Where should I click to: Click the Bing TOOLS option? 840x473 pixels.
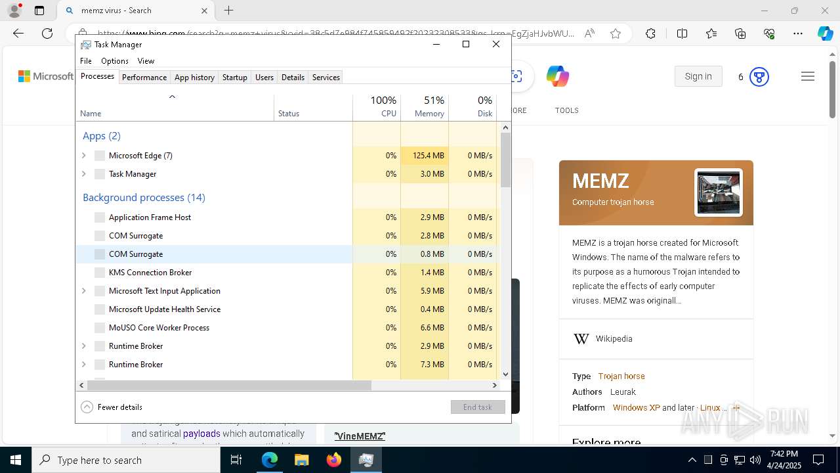click(567, 110)
